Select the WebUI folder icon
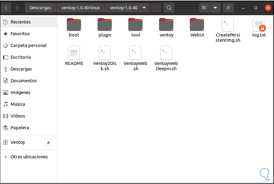The height and width of the screenshot is (184, 274). pos(197,24)
